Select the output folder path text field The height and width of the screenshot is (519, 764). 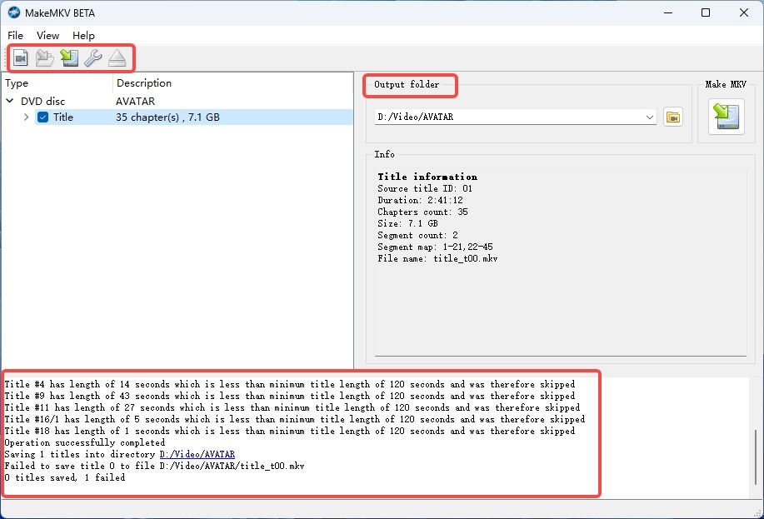[x=500, y=117]
